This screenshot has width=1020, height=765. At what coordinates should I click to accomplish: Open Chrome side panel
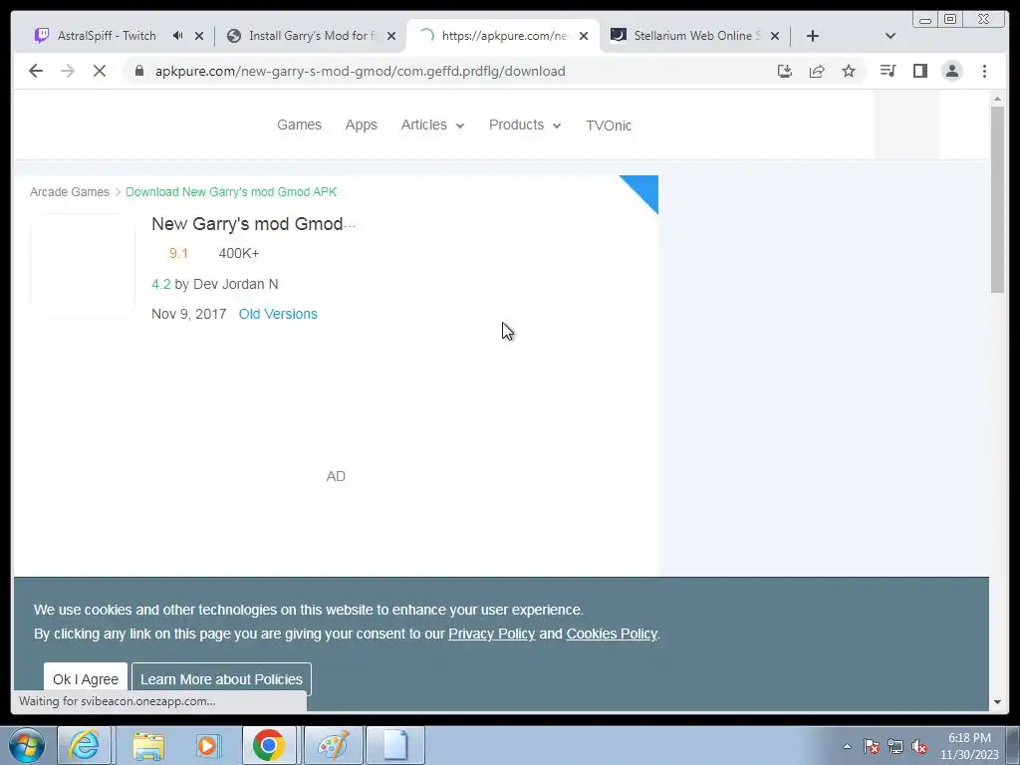[x=919, y=71]
